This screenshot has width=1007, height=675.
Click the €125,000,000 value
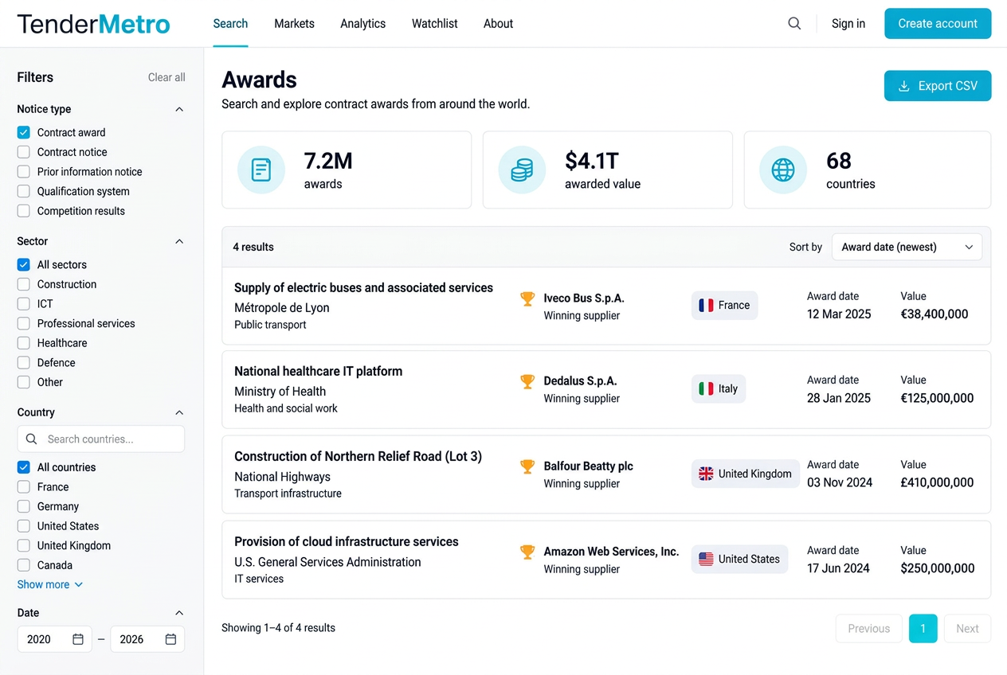point(937,398)
